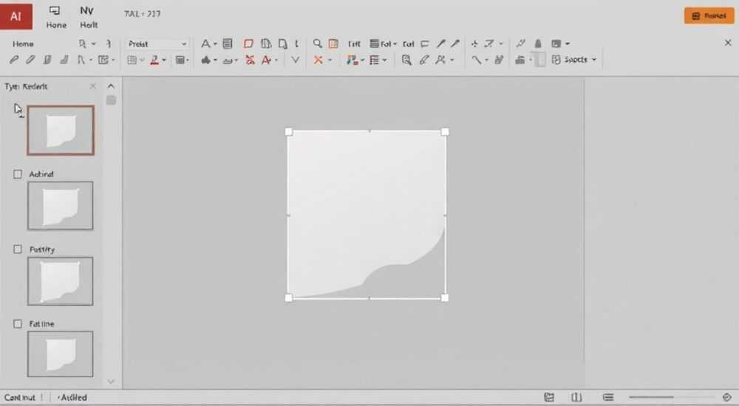The height and width of the screenshot is (406, 739).
Task: Click the Lift toolbar item
Action: tap(354, 44)
